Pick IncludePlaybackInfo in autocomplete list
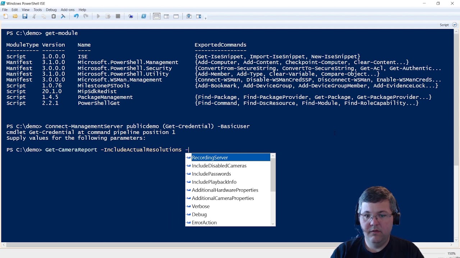Viewport: 460px width, 258px height. (228, 182)
